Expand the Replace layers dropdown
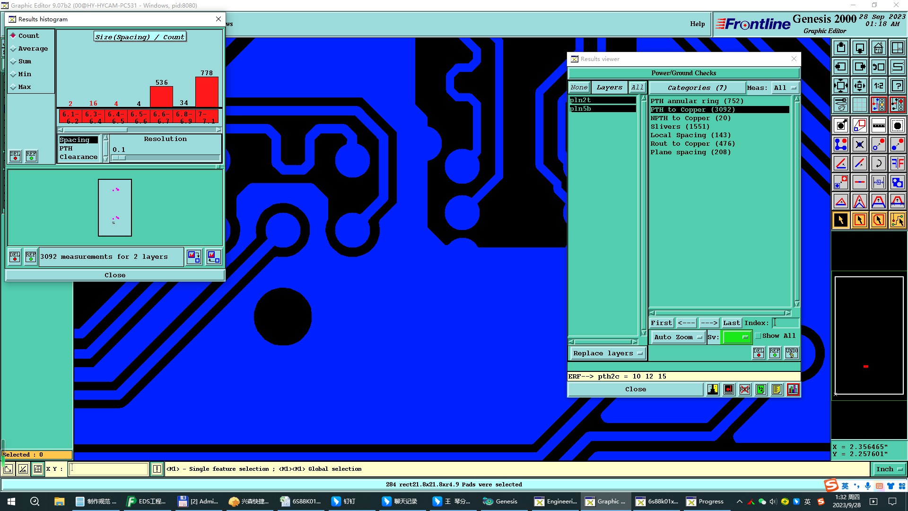 click(x=607, y=353)
